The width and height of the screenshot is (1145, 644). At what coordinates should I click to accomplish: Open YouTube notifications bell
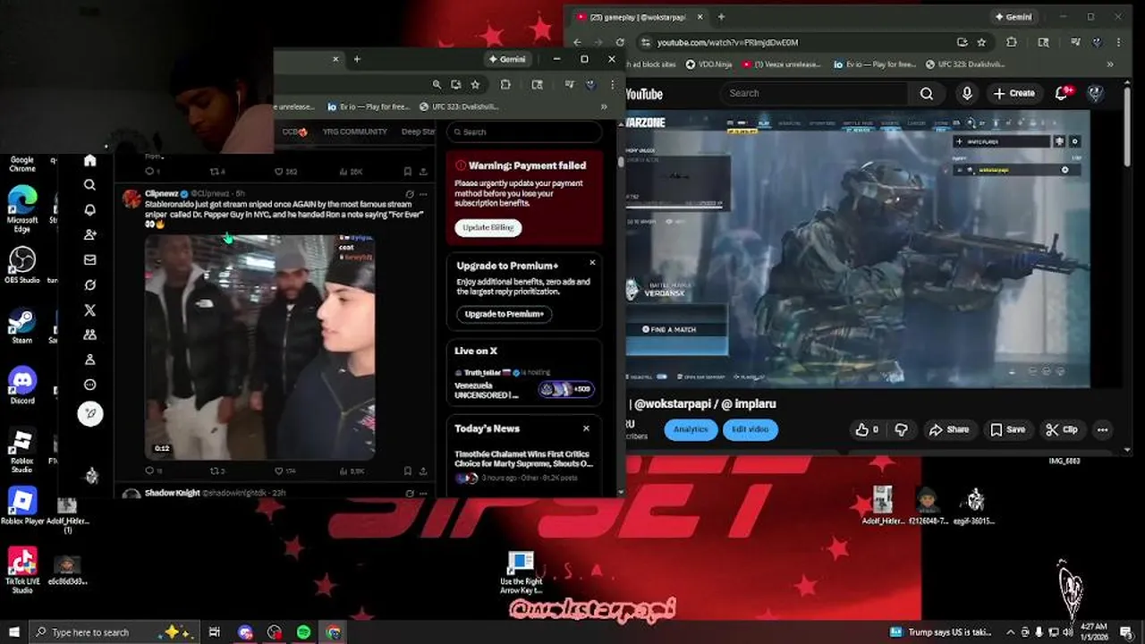point(1064,93)
